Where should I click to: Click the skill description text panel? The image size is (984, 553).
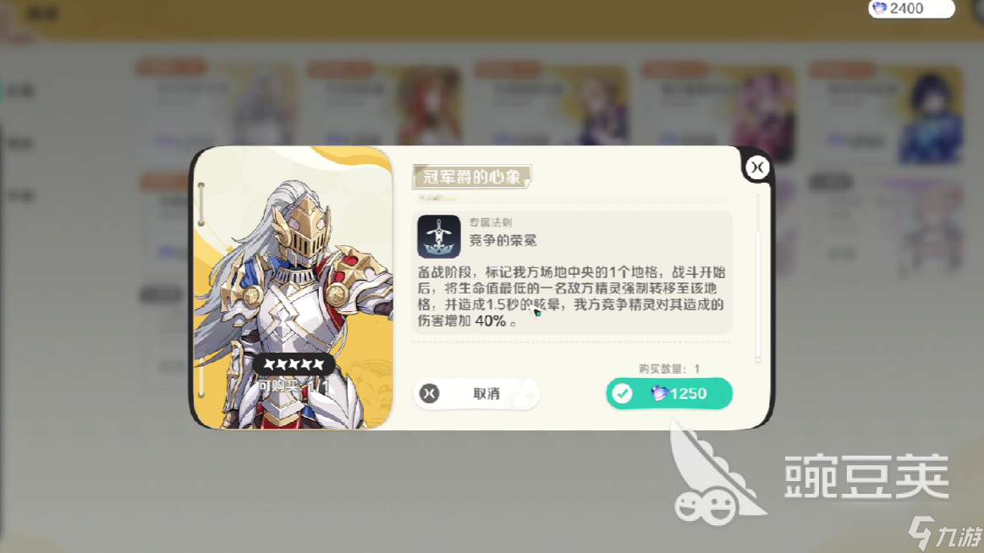572,272
